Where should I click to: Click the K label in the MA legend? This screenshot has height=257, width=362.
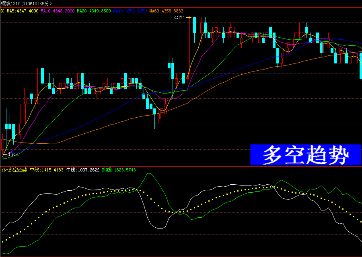coord(2,11)
